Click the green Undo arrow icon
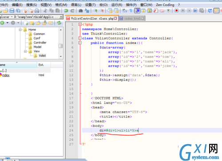Screen dimensions: 222x161 point(66,11)
